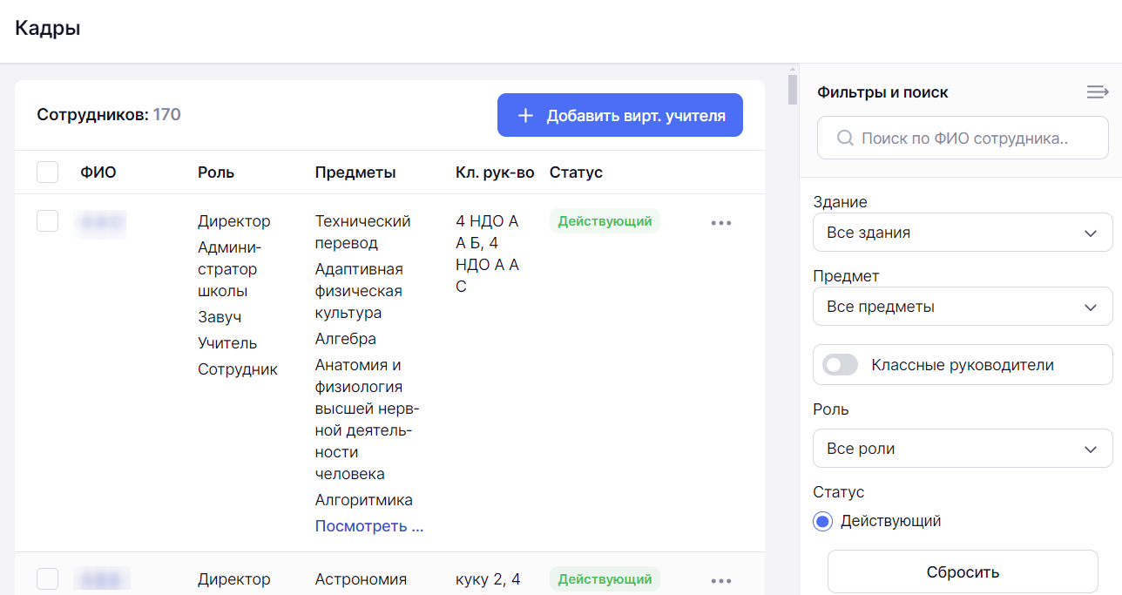
Task: Click the blurred name of the first employee
Action: click(102, 223)
